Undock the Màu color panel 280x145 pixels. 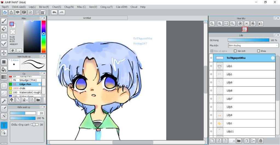41,18
